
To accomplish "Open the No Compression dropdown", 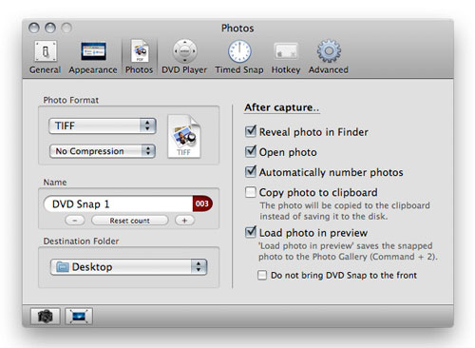I will point(103,151).
